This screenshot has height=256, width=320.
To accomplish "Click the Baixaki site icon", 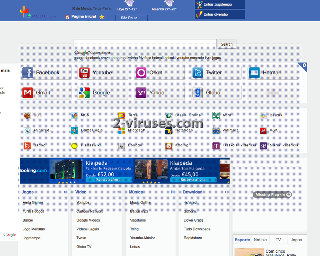I will point(263,116).
